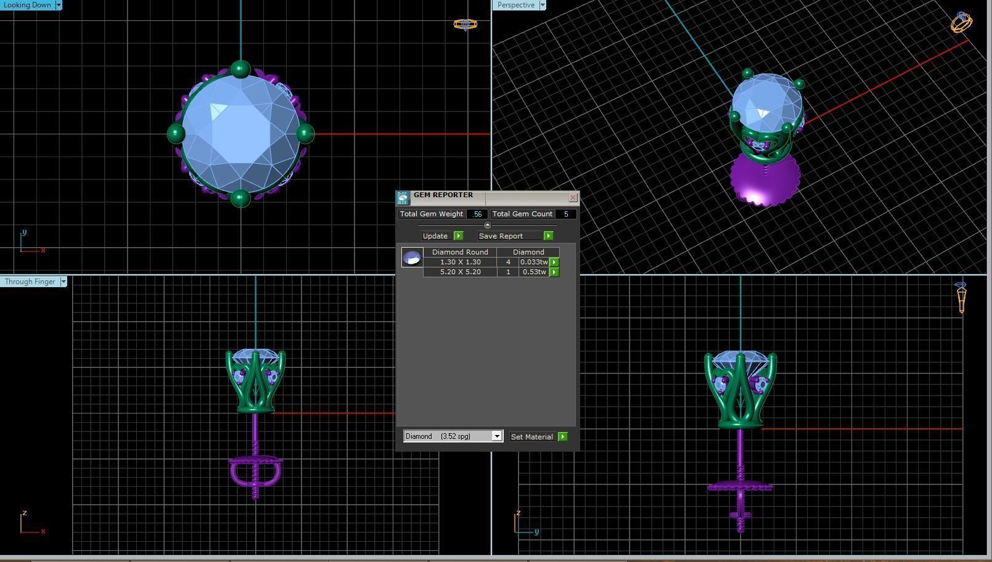
Task: Select the "1.30 X 1.30" gem size cell
Action: (x=460, y=262)
